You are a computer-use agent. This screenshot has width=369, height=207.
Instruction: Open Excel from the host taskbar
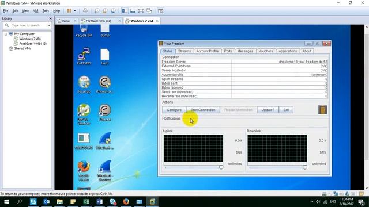tap(86, 202)
